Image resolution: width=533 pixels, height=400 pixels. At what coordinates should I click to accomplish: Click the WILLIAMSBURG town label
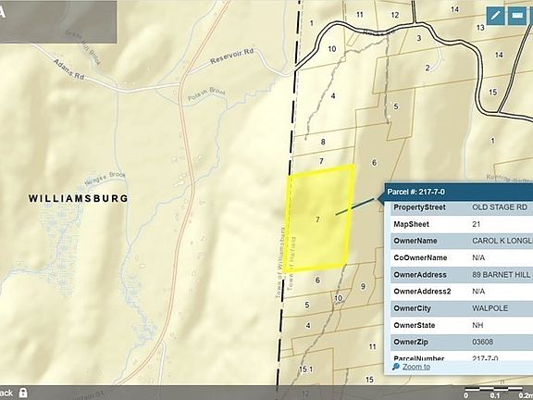(78, 198)
